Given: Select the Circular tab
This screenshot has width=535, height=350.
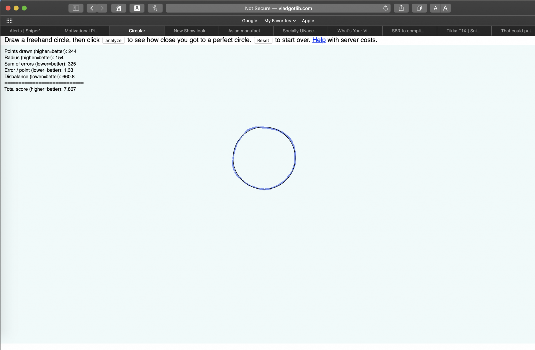Looking at the screenshot, I should coord(137,31).
